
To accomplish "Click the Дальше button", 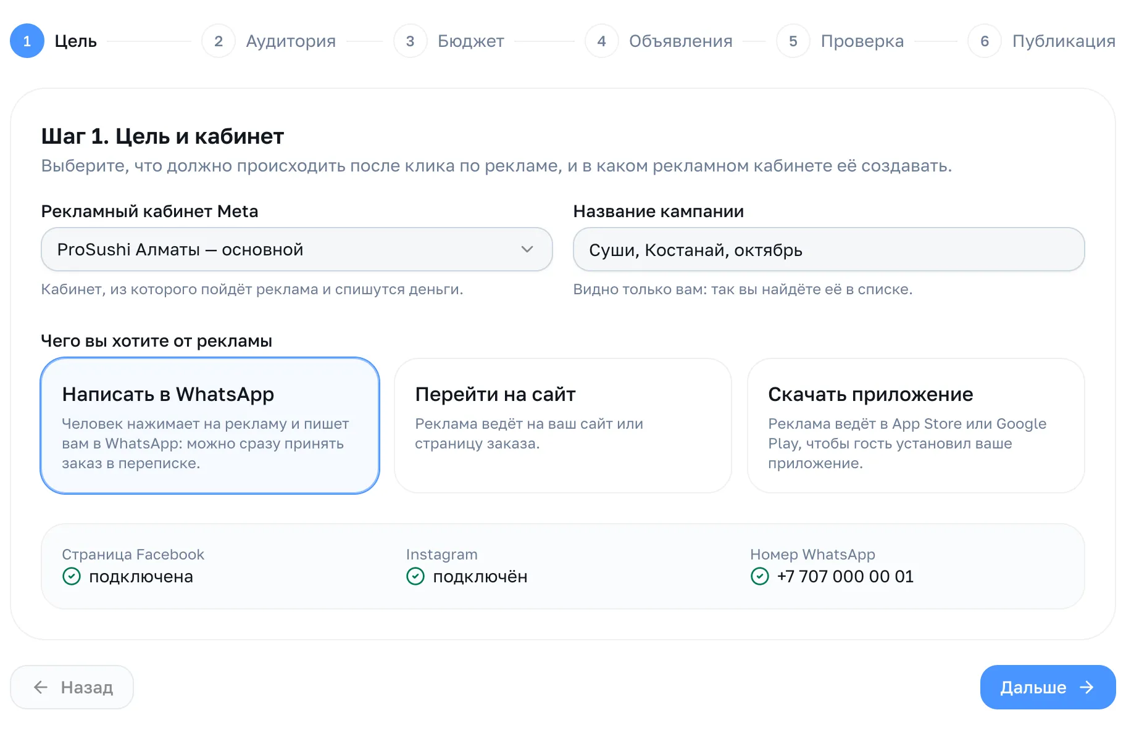I will pyautogui.click(x=1048, y=687).
